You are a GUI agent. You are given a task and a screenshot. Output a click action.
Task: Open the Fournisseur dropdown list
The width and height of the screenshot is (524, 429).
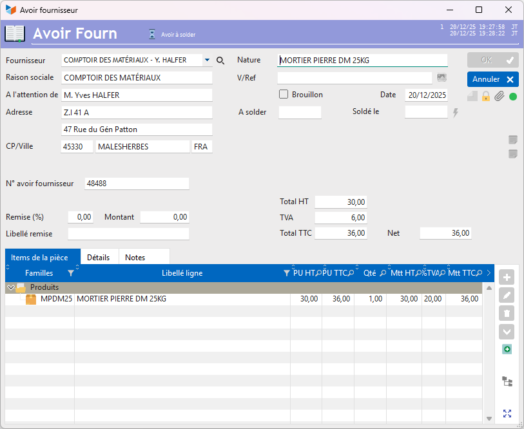click(207, 61)
